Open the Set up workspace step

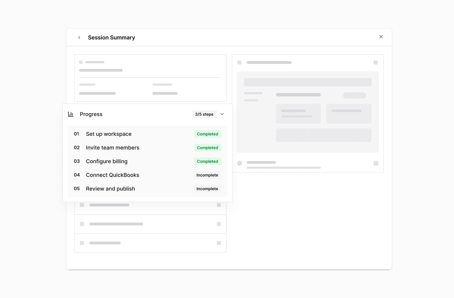point(148,134)
